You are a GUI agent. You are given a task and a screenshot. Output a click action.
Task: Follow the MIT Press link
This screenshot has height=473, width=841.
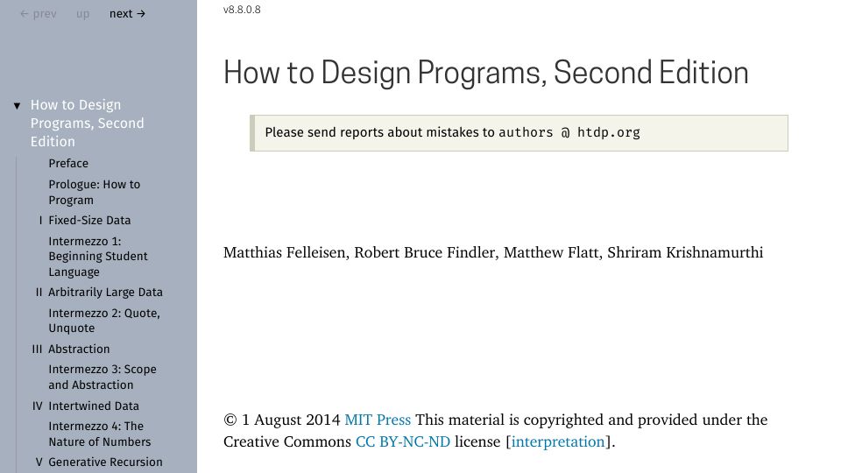(x=378, y=420)
